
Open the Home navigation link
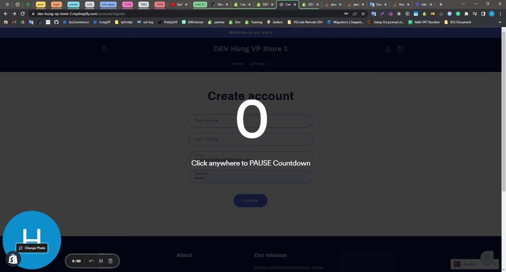pos(238,64)
